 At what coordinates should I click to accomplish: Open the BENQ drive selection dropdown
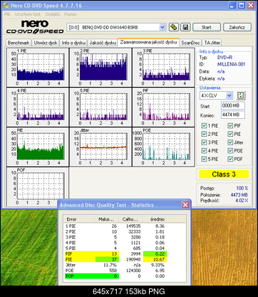[162, 27]
